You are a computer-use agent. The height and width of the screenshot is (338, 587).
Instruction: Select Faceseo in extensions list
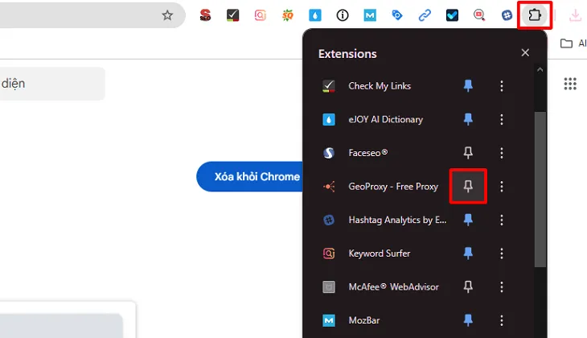point(368,153)
